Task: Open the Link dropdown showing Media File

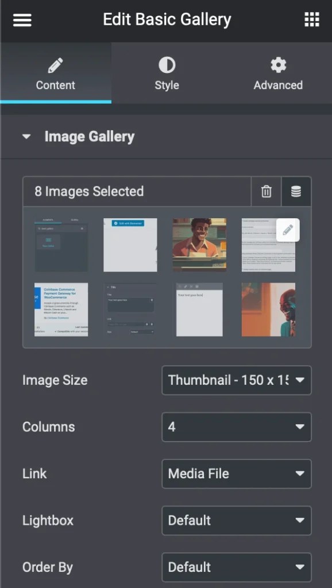Action: pos(236,474)
